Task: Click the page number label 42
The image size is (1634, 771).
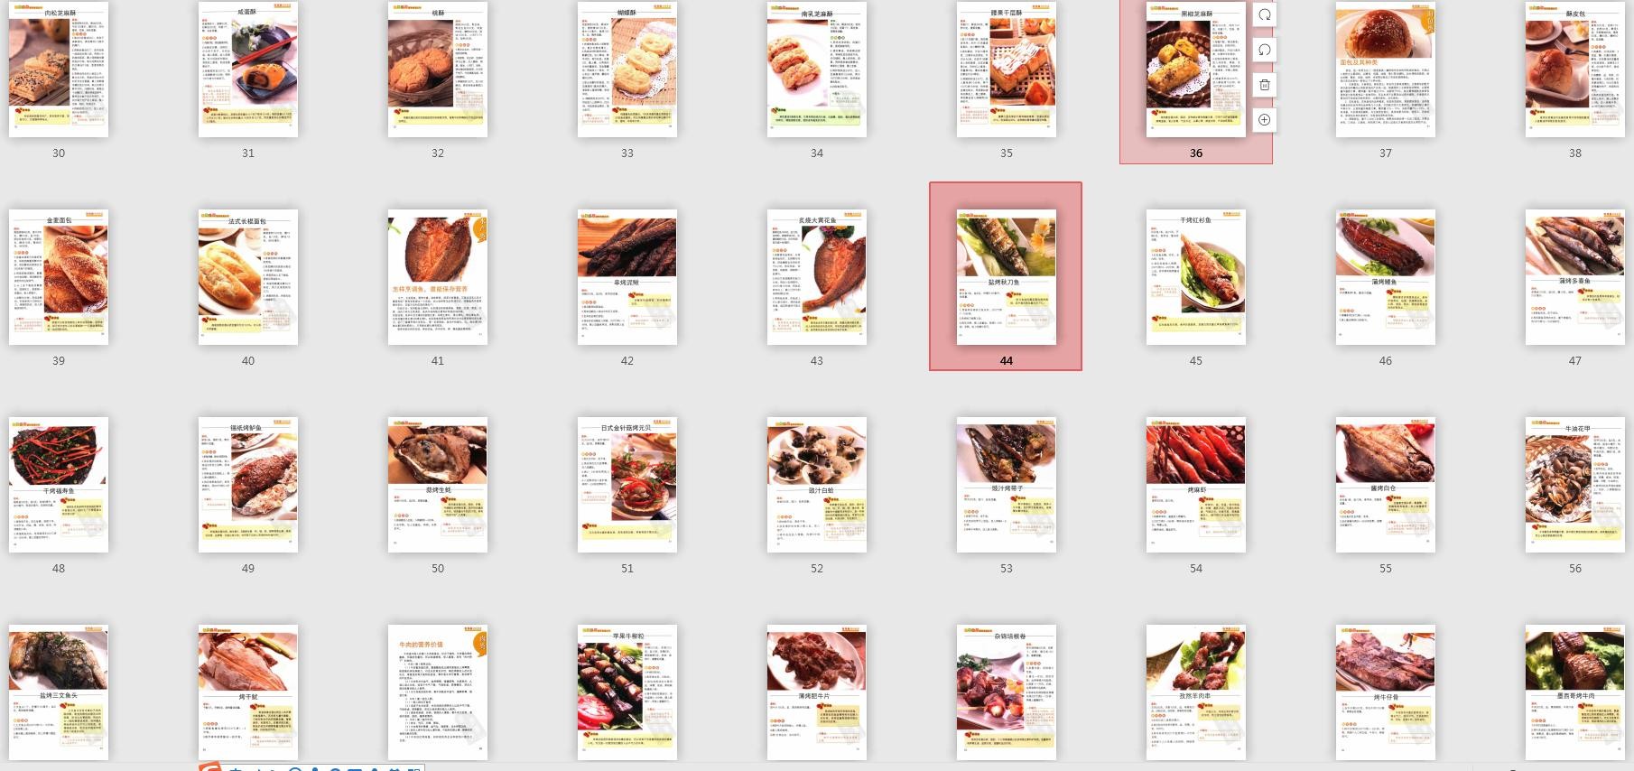Action: [x=627, y=360]
